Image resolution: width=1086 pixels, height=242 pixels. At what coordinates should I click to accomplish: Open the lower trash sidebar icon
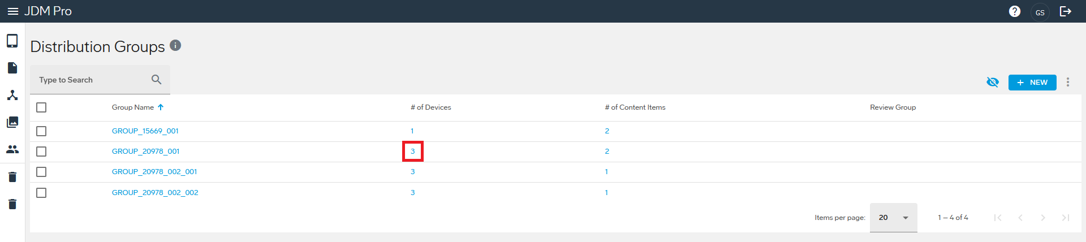click(x=12, y=204)
